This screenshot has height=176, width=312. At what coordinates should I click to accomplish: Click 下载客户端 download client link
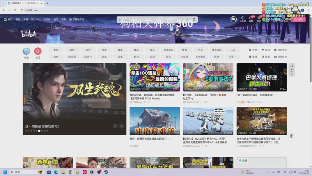coord(76,19)
